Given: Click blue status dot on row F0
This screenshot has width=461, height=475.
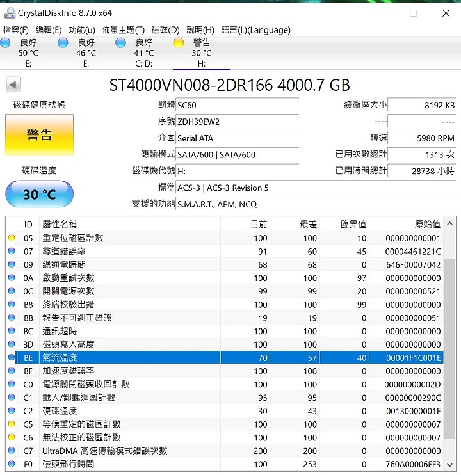Looking at the screenshot, I should [12, 463].
